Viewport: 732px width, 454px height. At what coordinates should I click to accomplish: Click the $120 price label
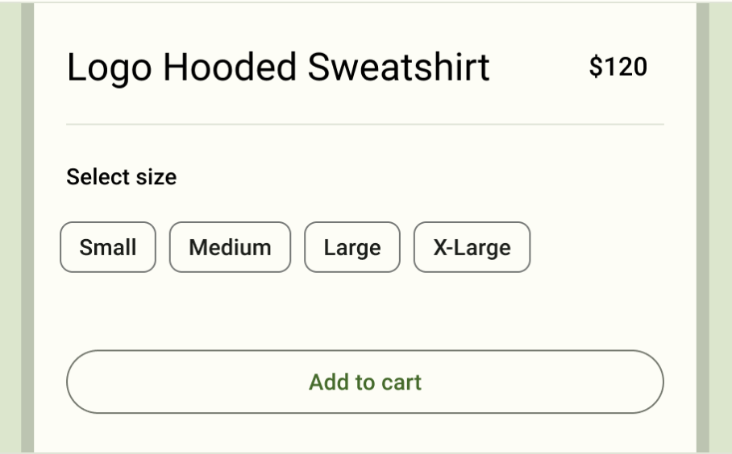pos(618,68)
